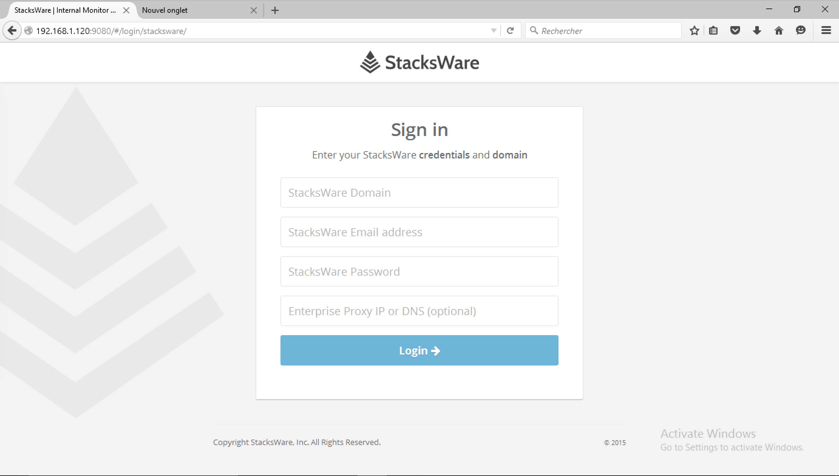
Task: Open a new tab with plus button
Action: [x=275, y=10]
